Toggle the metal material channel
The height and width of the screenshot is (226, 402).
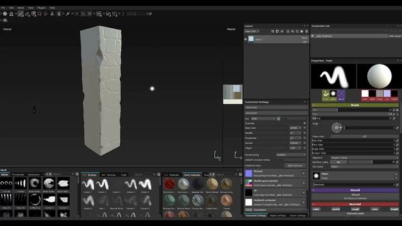coord(335,209)
